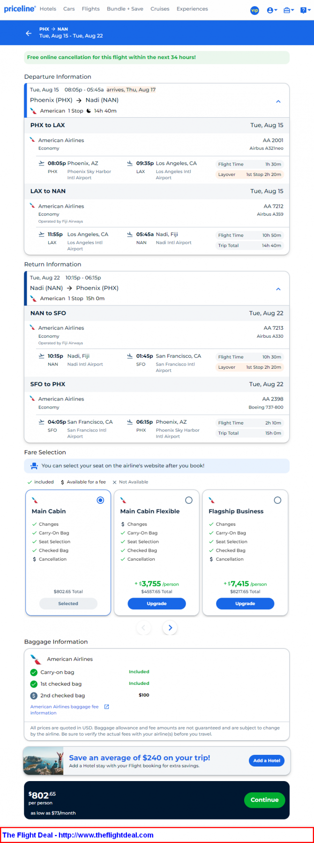Click the external link icon beside baggage fee
The image size is (314, 843).
click(106, 706)
